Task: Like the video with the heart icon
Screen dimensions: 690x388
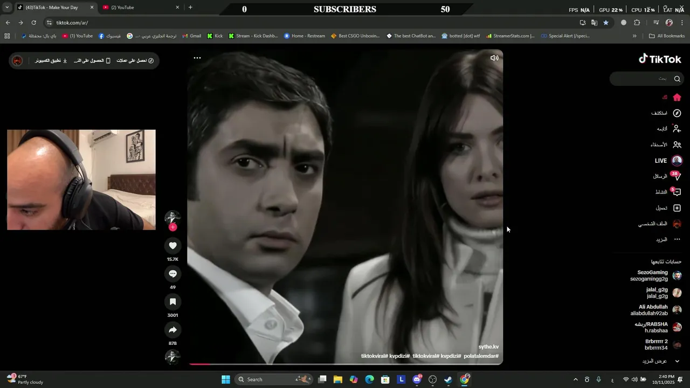Action: point(172,246)
